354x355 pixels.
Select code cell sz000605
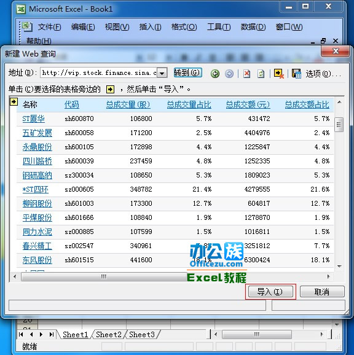coord(79,189)
